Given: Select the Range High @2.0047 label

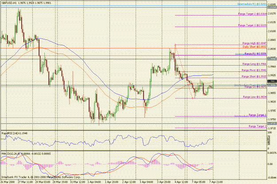Looking at the screenshot, I should (254, 43).
